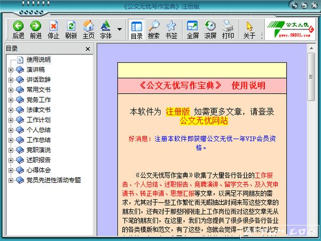Expand the 心得体会 node
The image size is (321, 241).
pyautogui.click(x=11, y=170)
